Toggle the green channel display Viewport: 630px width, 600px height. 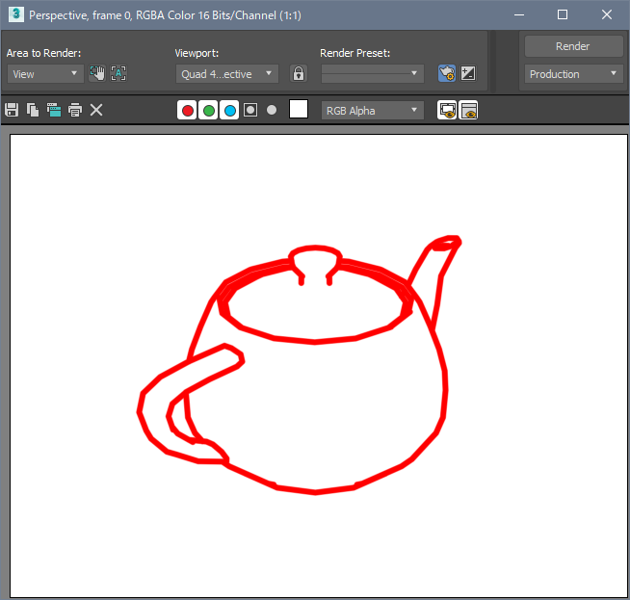(208, 110)
